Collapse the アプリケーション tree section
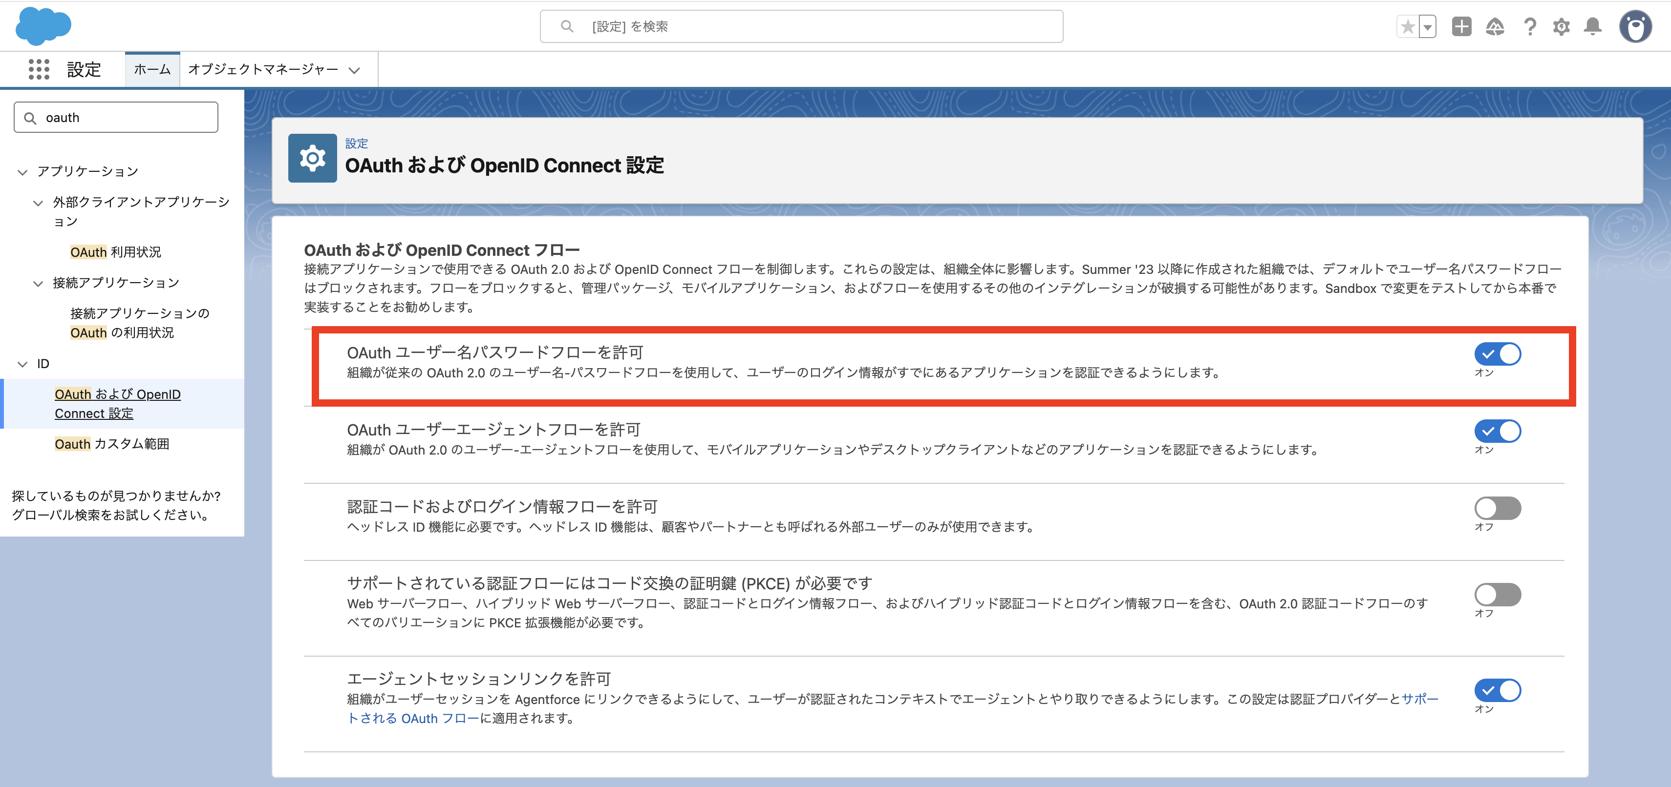The width and height of the screenshot is (1671, 787). click(x=22, y=172)
